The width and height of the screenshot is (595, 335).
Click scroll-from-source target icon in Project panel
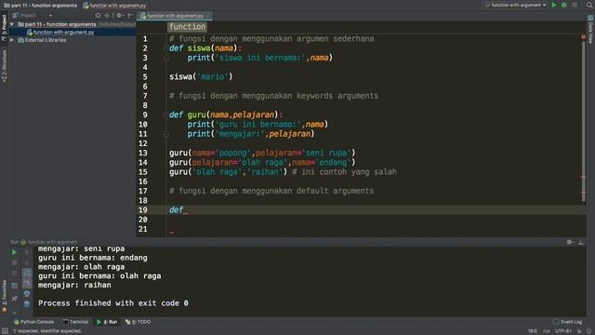(x=98, y=16)
